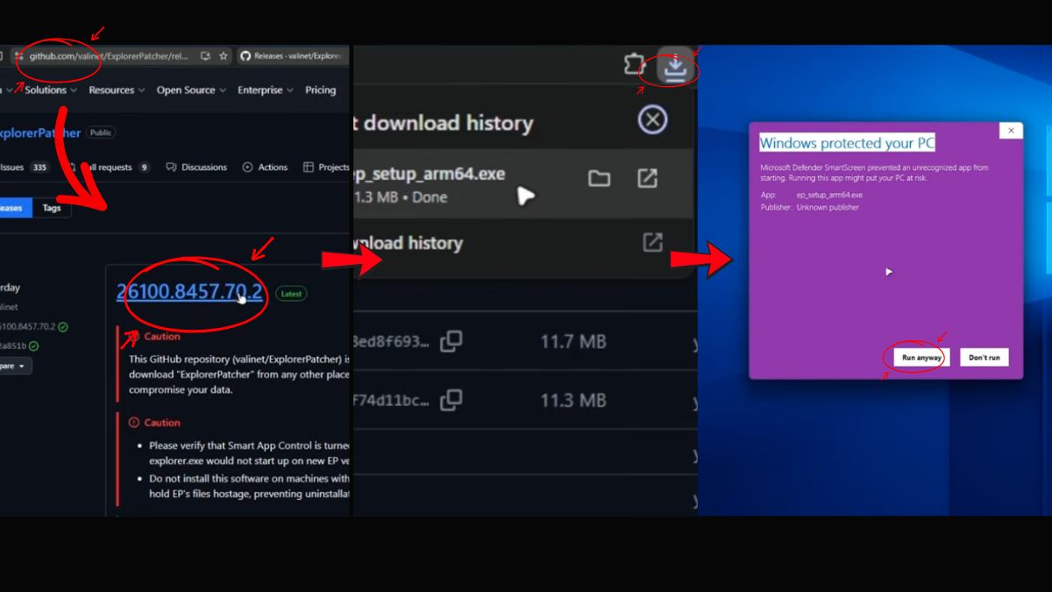Close the Windows protected your PC dialog
Screen dimensions: 1052x592
point(1011,131)
